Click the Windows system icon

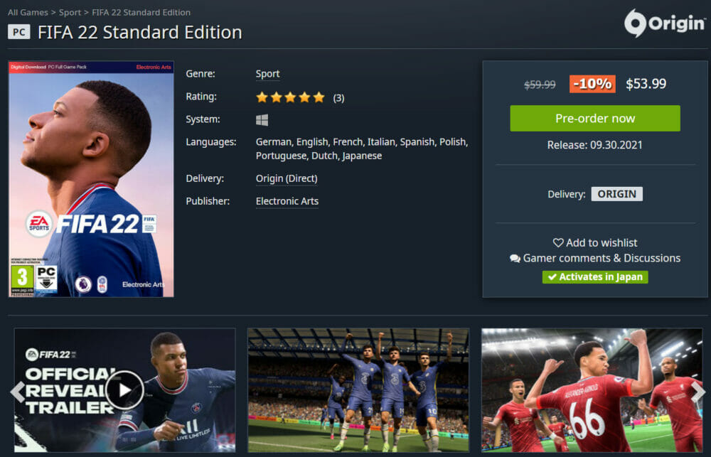click(x=262, y=119)
